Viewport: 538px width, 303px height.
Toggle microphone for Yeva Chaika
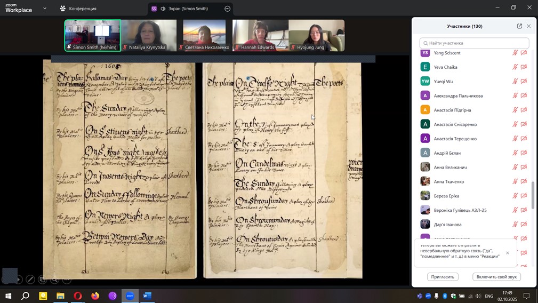(x=515, y=67)
